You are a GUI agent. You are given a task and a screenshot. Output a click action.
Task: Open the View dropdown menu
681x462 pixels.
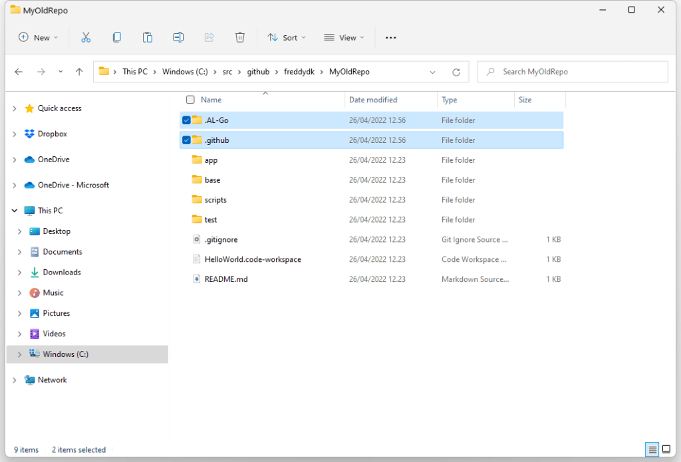click(x=344, y=38)
